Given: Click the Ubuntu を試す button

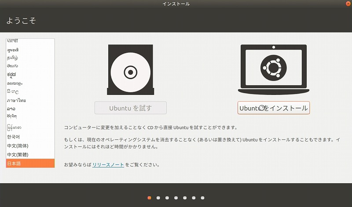Looking at the screenshot, I should tap(130, 108).
